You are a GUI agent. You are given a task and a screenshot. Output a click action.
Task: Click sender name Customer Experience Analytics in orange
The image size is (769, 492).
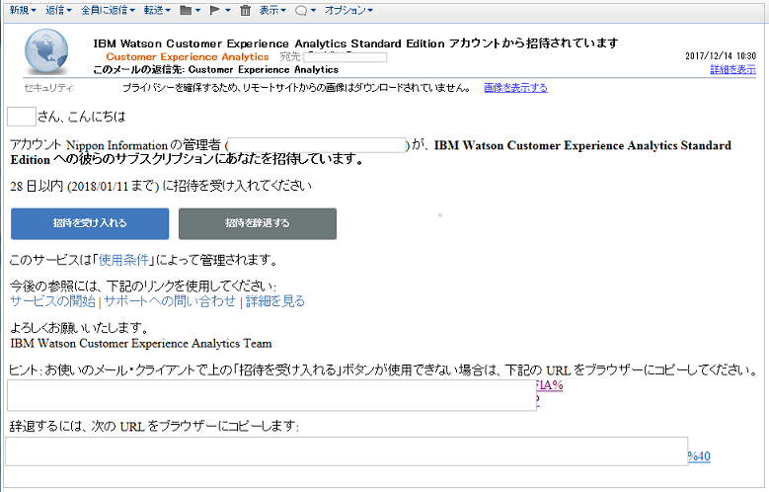pyautogui.click(x=188, y=57)
